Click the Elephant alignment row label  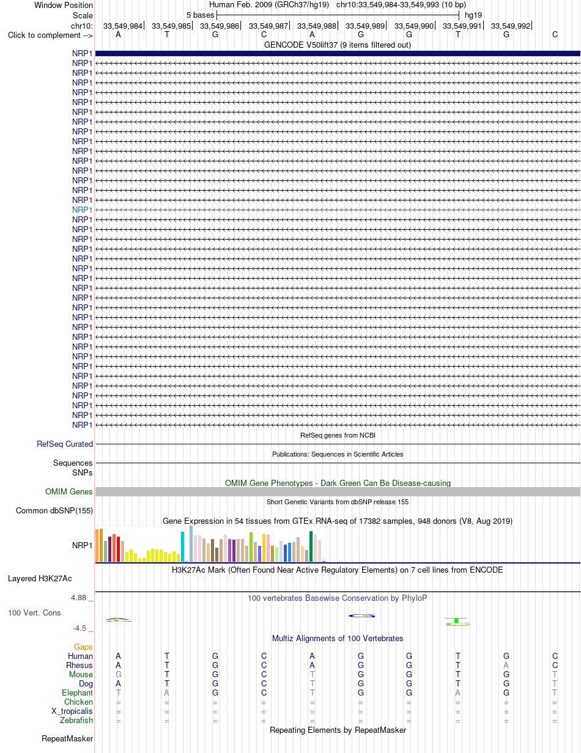pyautogui.click(x=77, y=692)
